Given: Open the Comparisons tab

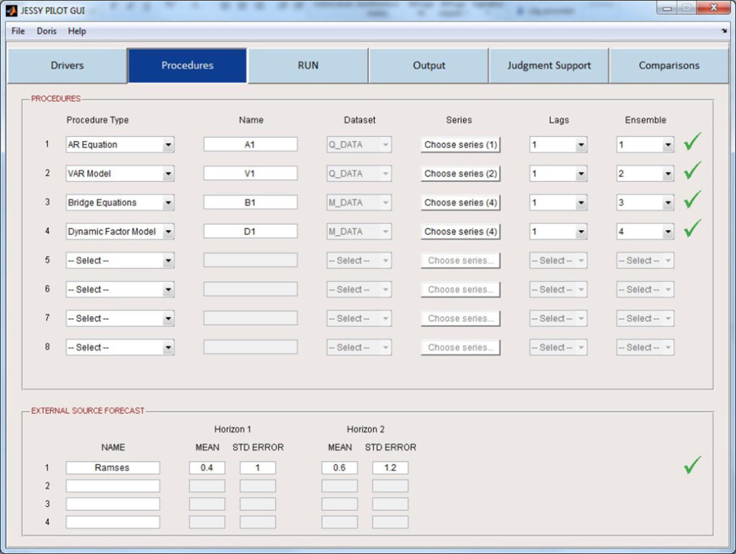Looking at the screenshot, I should 669,66.
